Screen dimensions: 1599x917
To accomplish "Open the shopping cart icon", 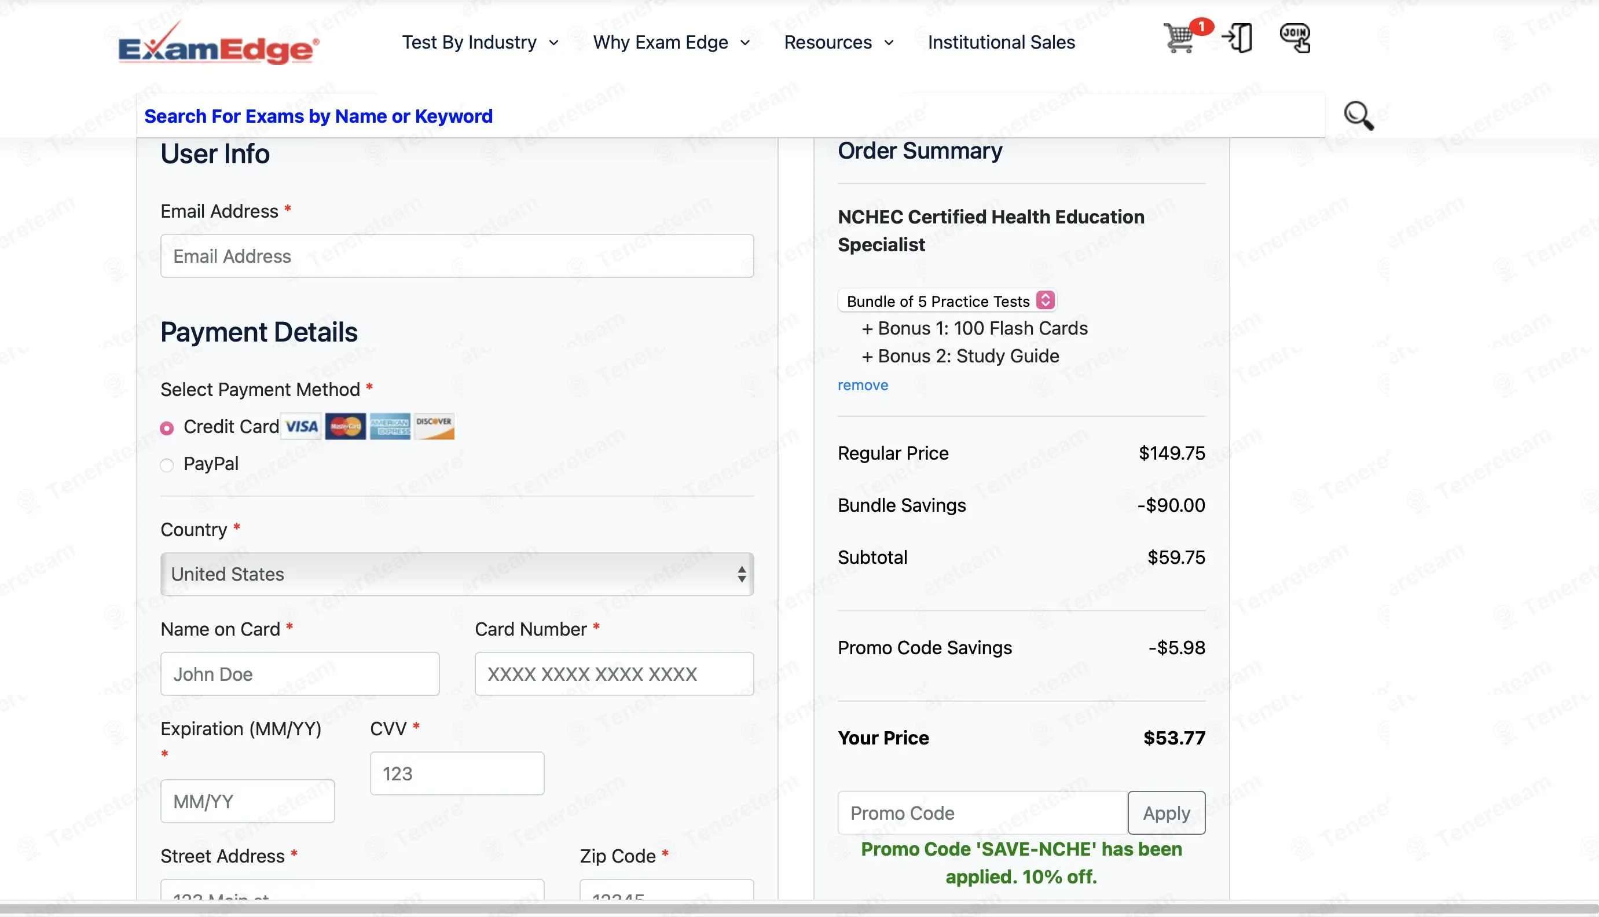I will 1179,39.
